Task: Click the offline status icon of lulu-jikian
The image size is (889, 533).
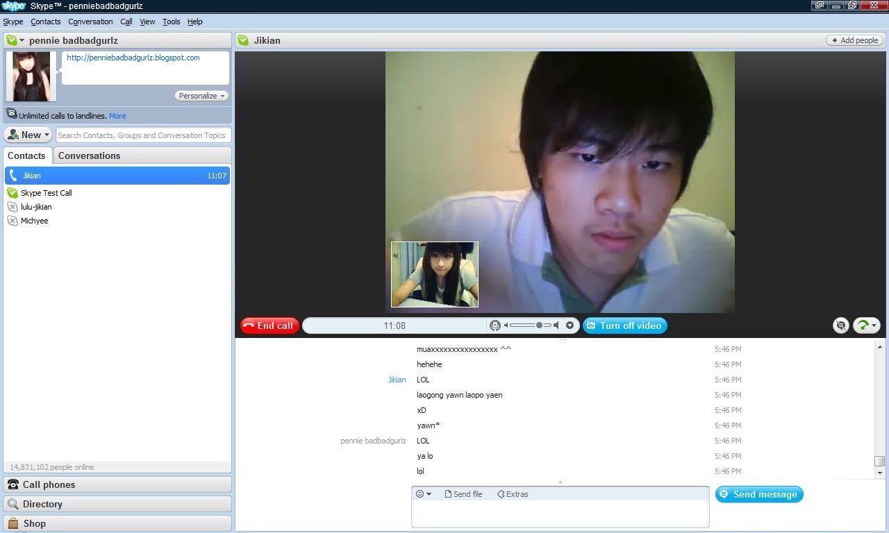Action: click(12, 207)
